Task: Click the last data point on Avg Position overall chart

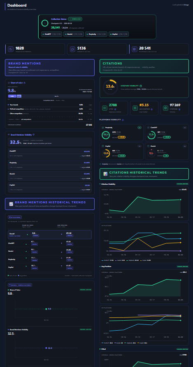Action: pyautogui.click(x=180, y=280)
